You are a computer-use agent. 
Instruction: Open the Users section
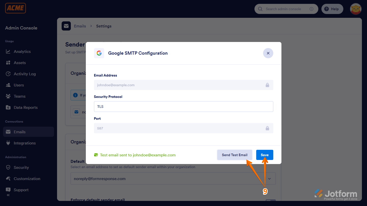(x=8, y=85)
